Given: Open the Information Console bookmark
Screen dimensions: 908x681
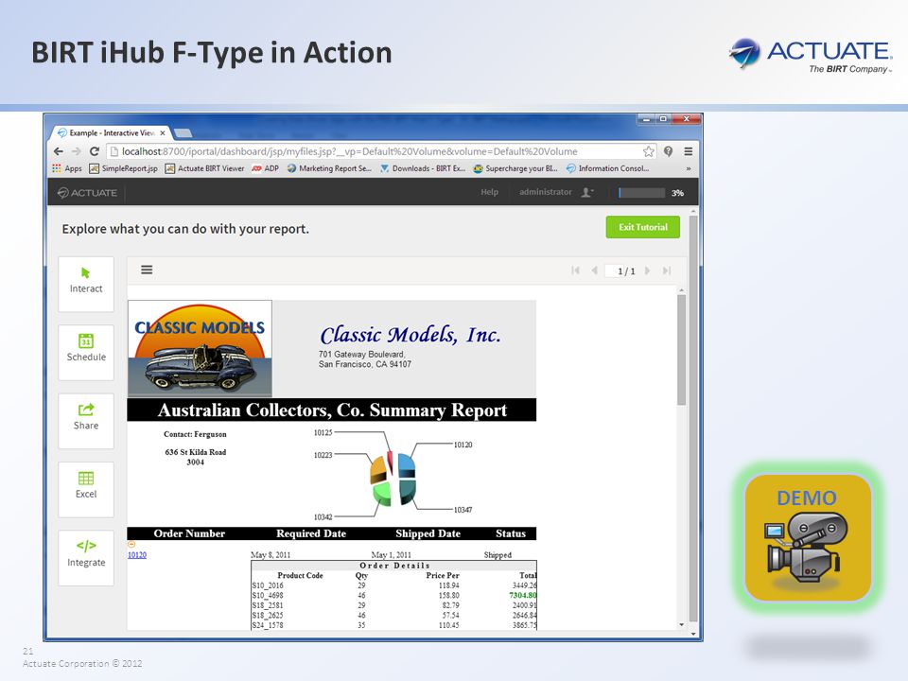Looking at the screenshot, I should [607, 168].
